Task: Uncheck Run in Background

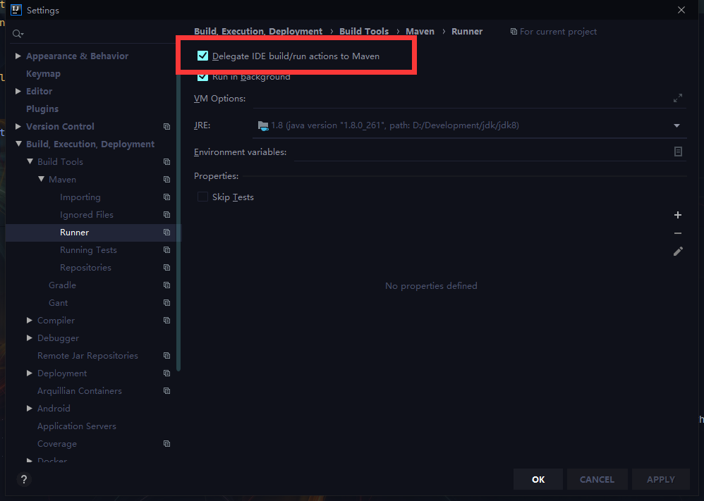Action: (203, 77)
